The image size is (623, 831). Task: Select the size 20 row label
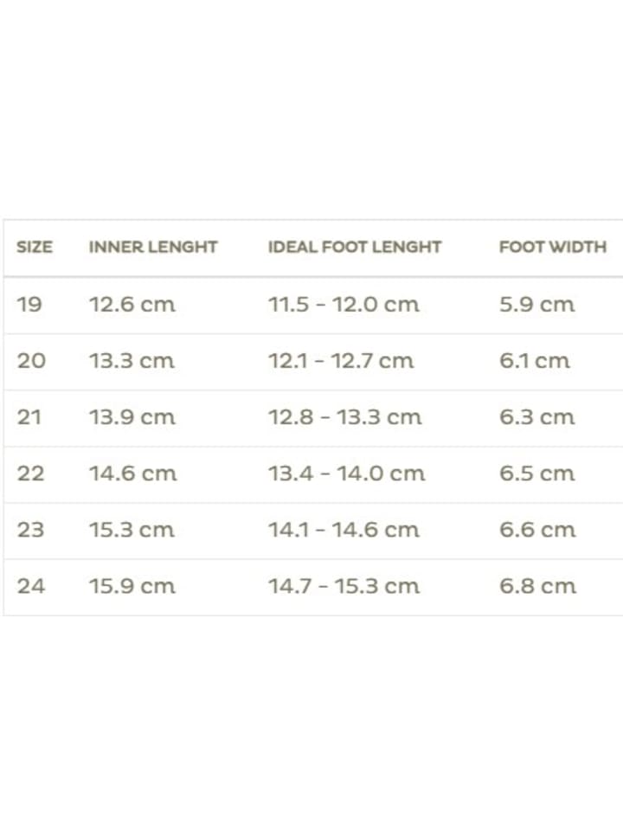(31, 361)
